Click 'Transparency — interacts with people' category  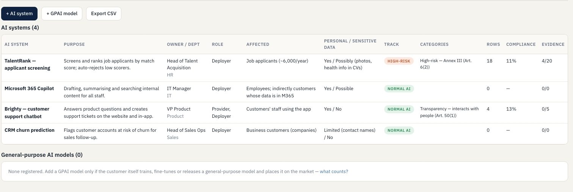[x=449, y=112]
